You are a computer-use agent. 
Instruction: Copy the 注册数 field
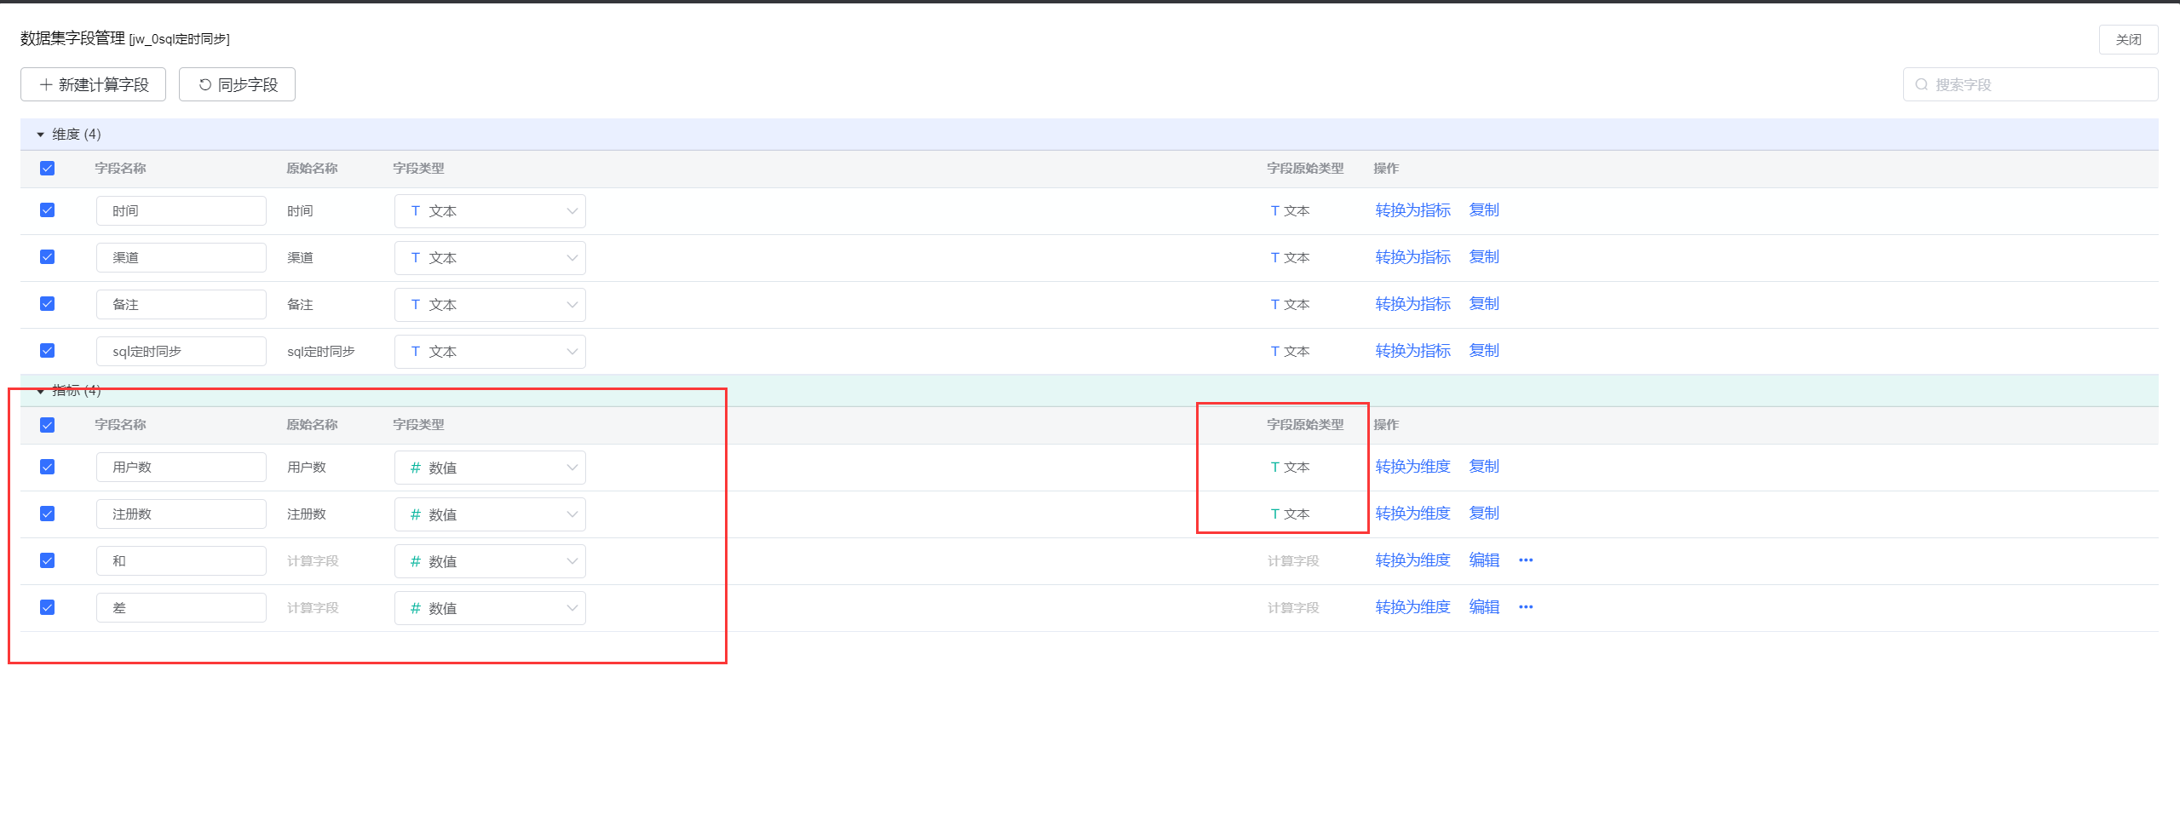1484,514
